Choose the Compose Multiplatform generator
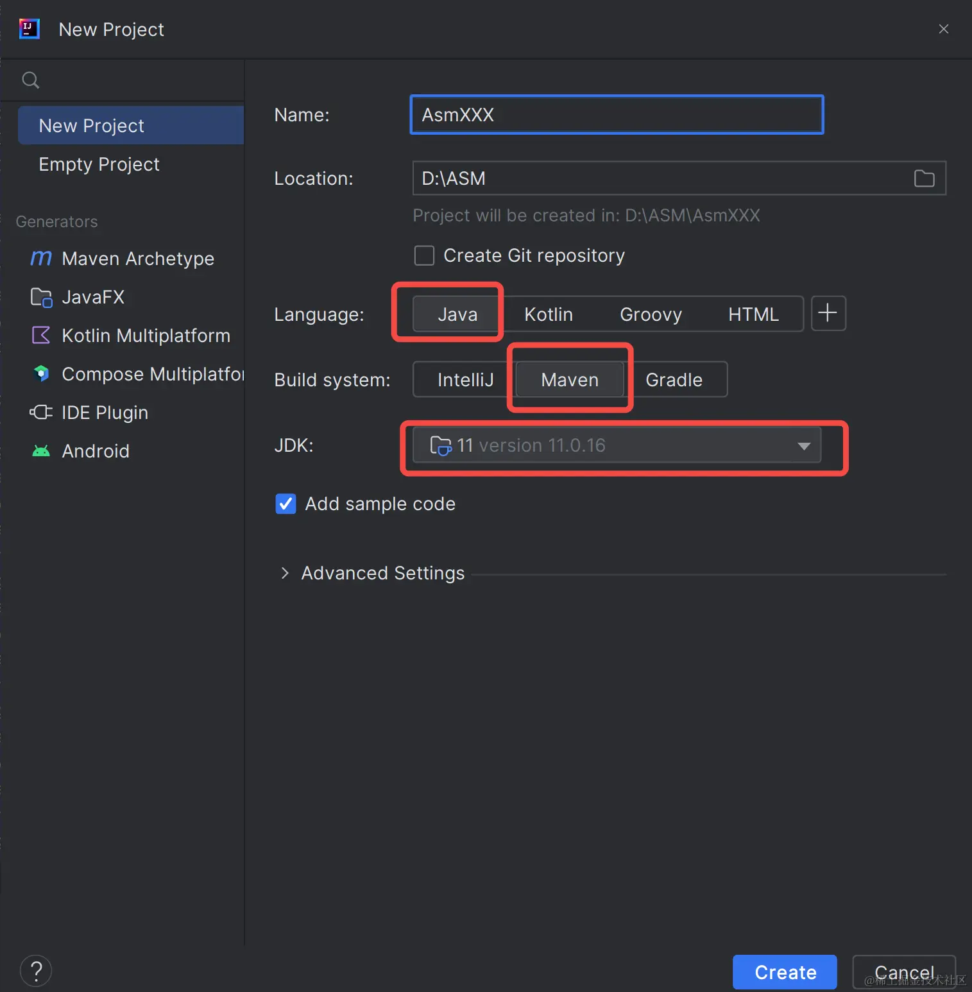The image size is (972, 992). click(x=131, y=374)
